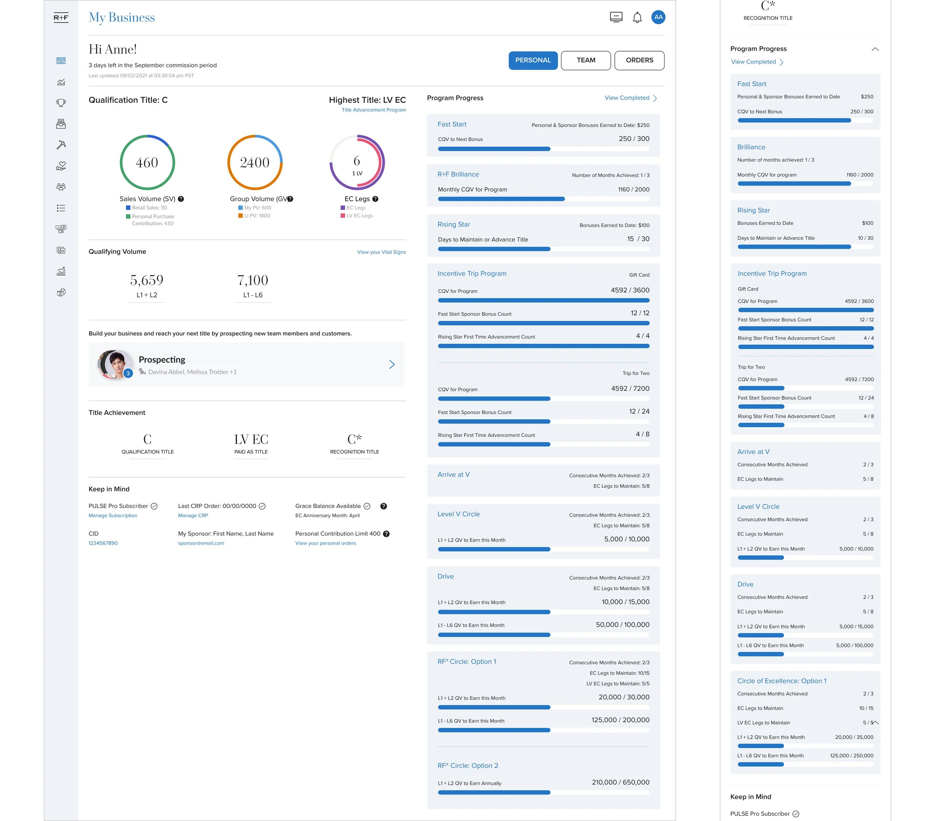This screenshot has width=935, height=821.
Task: Collapse the Program Progress panel chevron
Action: pyautogui.click(x=875, y=49)
